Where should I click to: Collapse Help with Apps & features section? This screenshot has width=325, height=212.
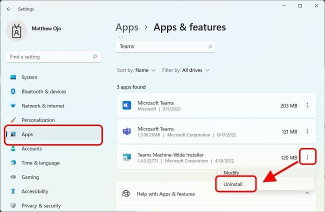(307, 193)
